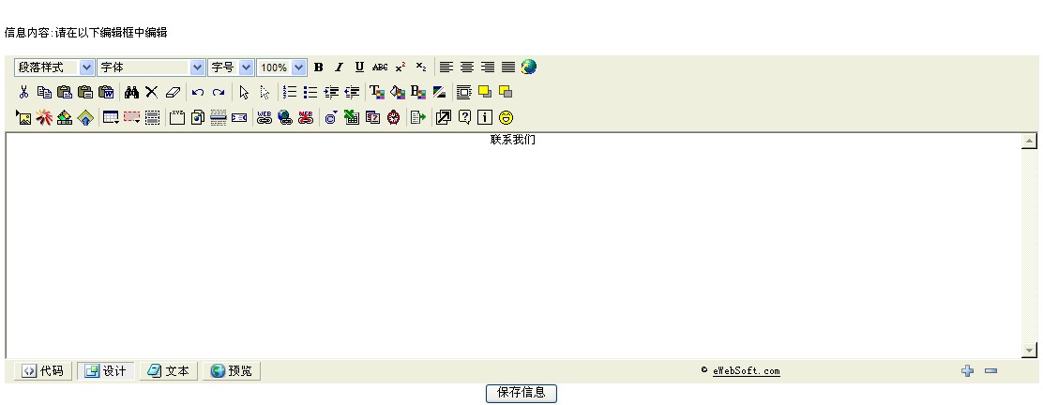Insert an image with the picture icon
Screen dimensions: 1043x405
tap(23, 118)
